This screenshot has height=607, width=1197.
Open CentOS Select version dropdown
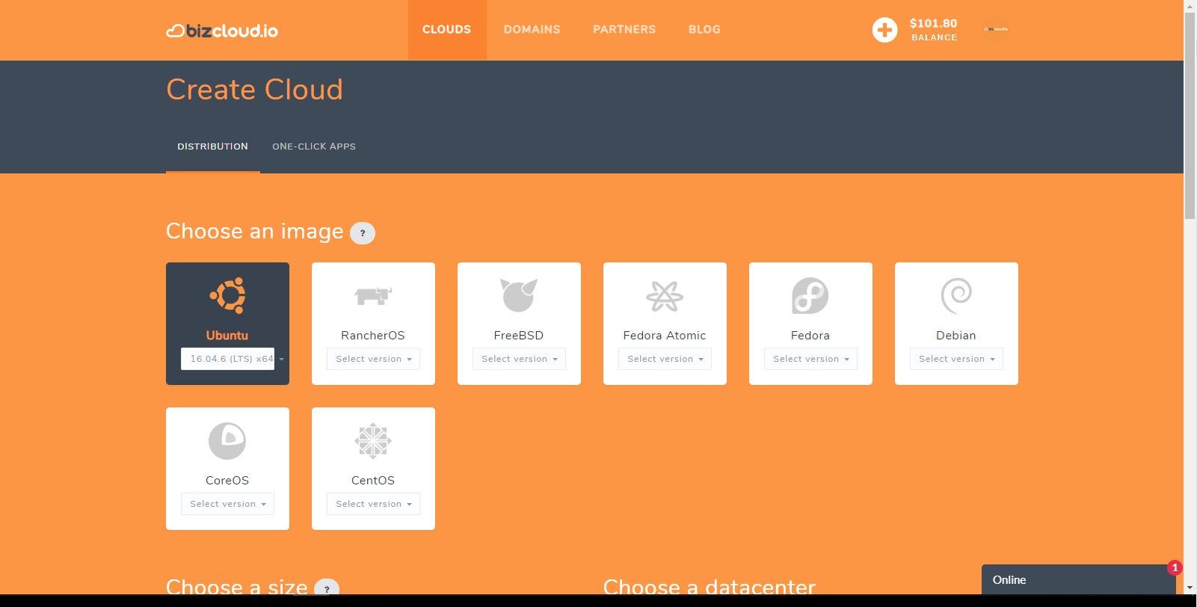coord(373,504)
